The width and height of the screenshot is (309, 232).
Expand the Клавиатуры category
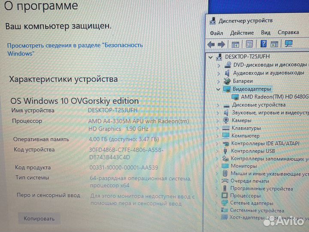pos(217,128)
